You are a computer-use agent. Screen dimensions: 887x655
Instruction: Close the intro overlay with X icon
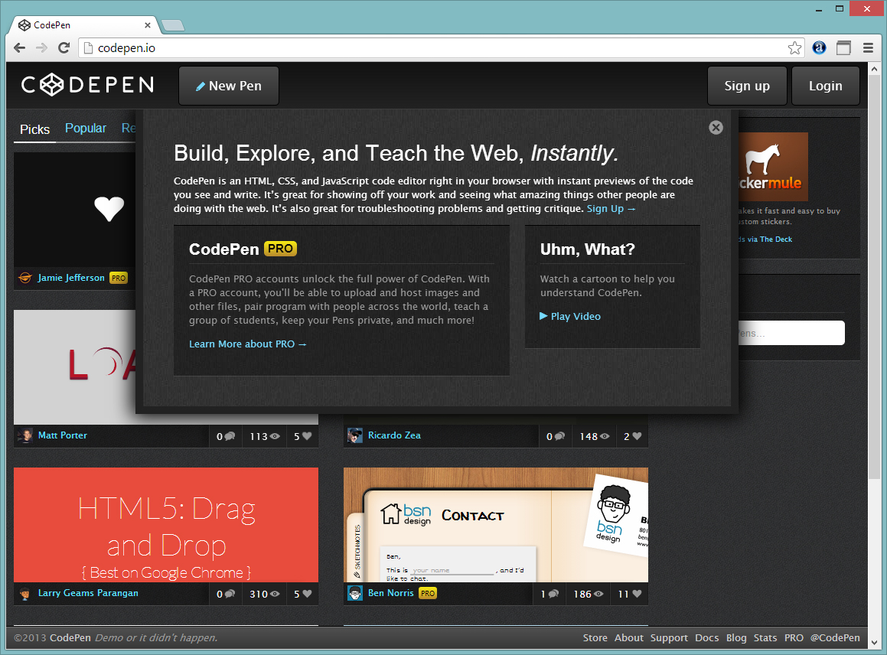click(x=716, y=127)
